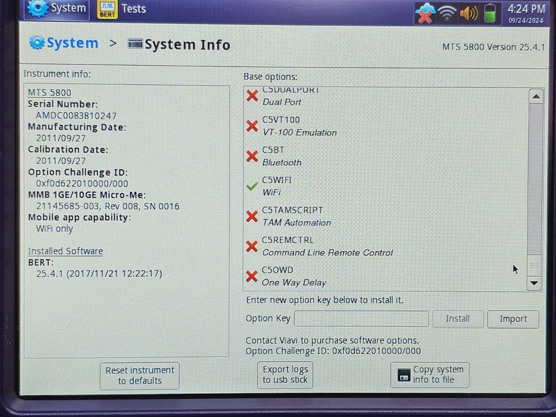Click the System Info breadcrumb icon
This screenshot has width=556, height=417.
coord(135,44)
